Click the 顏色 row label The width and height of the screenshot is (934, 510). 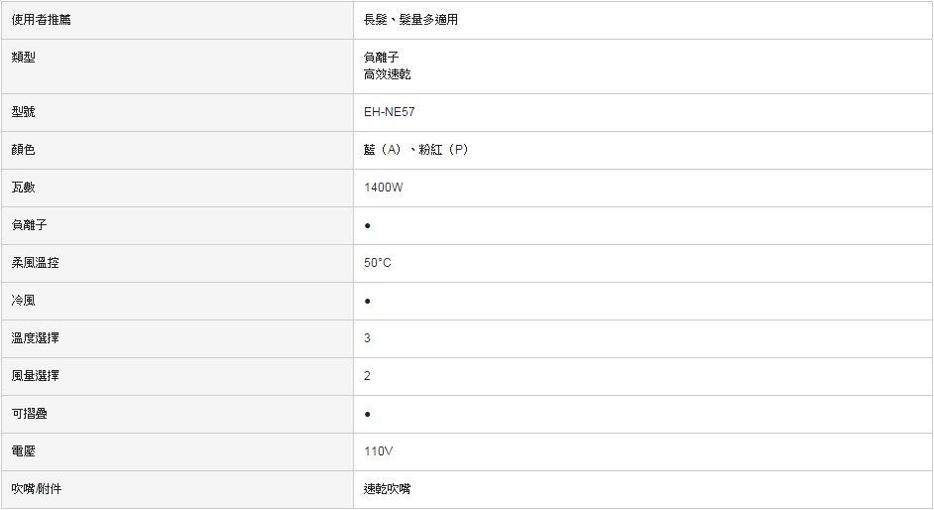click(23, 150)
